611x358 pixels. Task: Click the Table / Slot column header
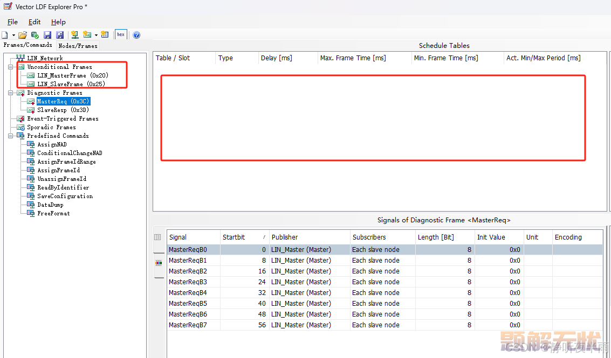[184, 58]
